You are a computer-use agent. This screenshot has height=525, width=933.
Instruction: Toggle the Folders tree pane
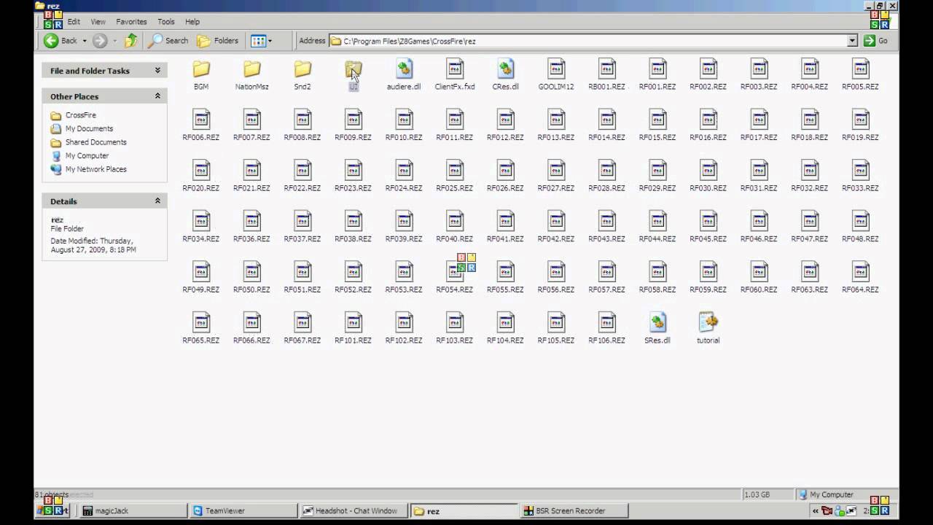(218, 41)
